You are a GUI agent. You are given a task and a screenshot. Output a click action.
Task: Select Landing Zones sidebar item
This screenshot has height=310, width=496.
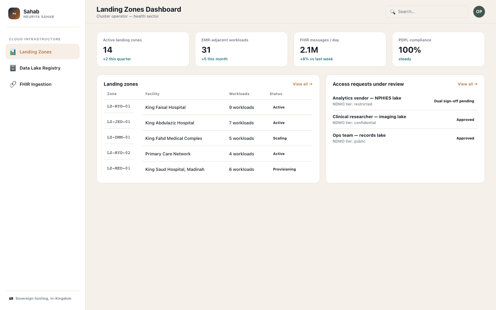(x=43, y=52)
